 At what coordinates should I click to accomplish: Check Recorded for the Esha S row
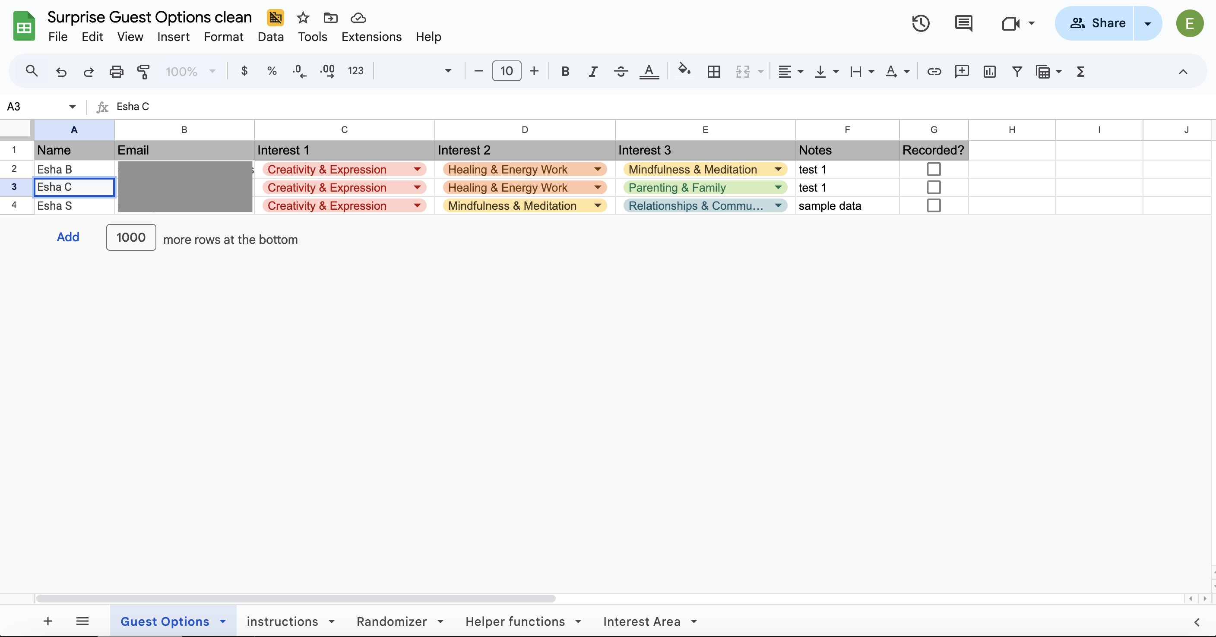point(934,205)
